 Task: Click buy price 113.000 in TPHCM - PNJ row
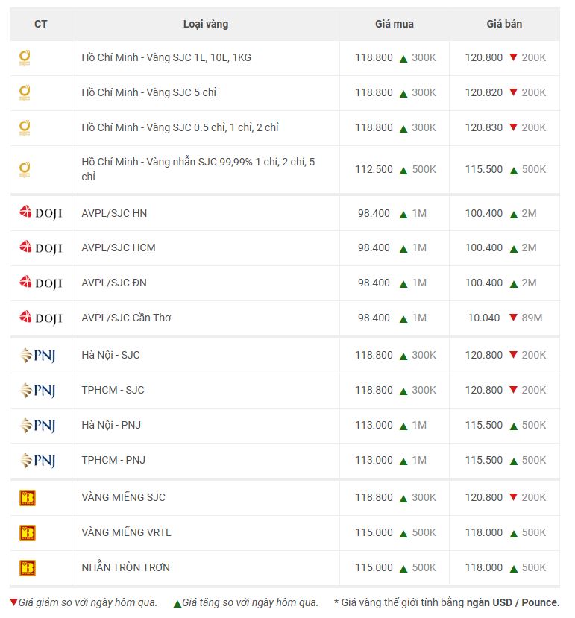(374, 461)
